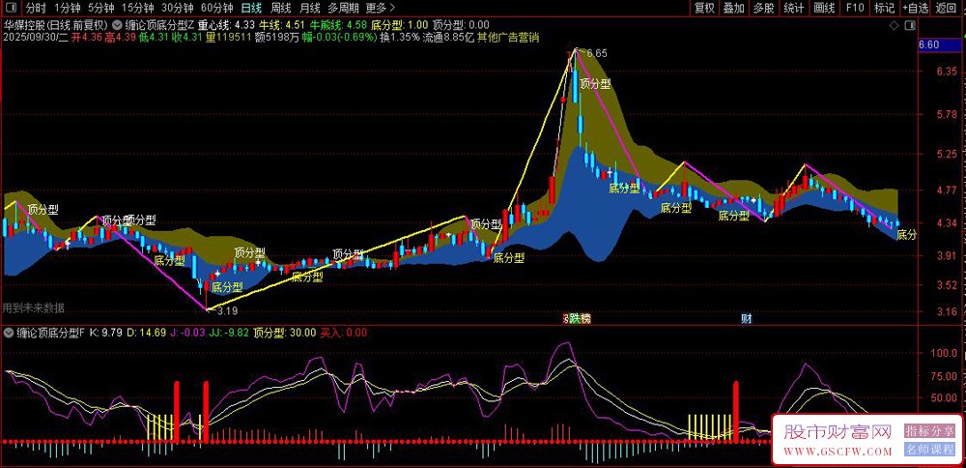
Task: Toggle 叠加 overlay comparison
Action: coord(734,8)
